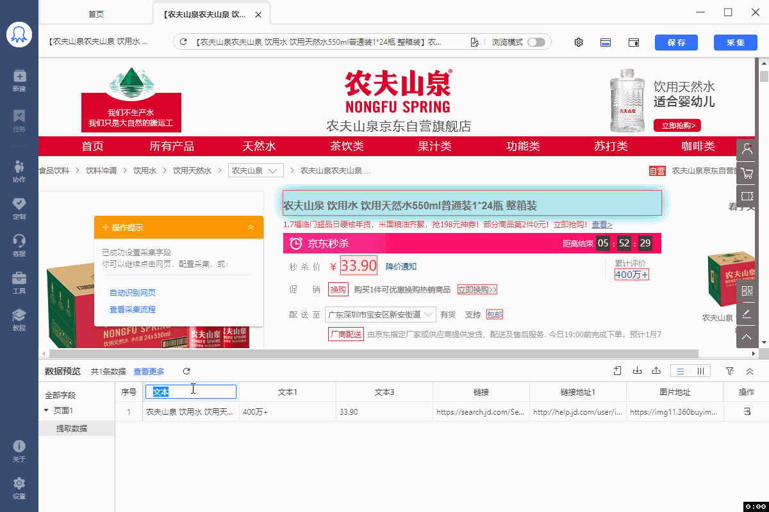Switch data preview to horizontal list layout
The image size is (769, 512).
[x=681, y=371]
